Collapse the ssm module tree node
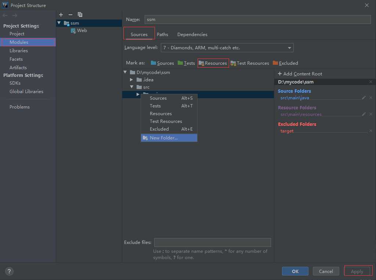This screenshot has width=376, height=280. (x=59, y=23)
